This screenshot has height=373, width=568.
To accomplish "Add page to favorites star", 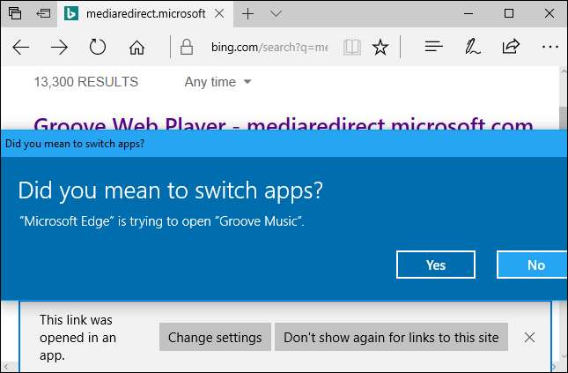I will 380,47.
